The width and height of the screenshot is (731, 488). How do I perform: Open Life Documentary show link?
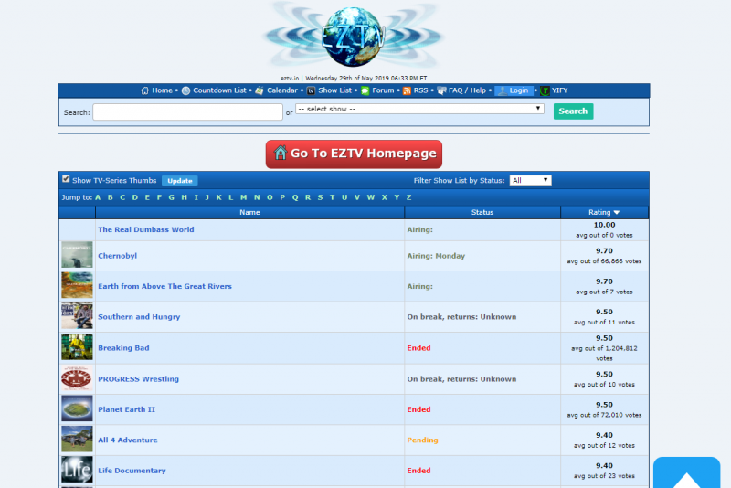pos(132,471)
